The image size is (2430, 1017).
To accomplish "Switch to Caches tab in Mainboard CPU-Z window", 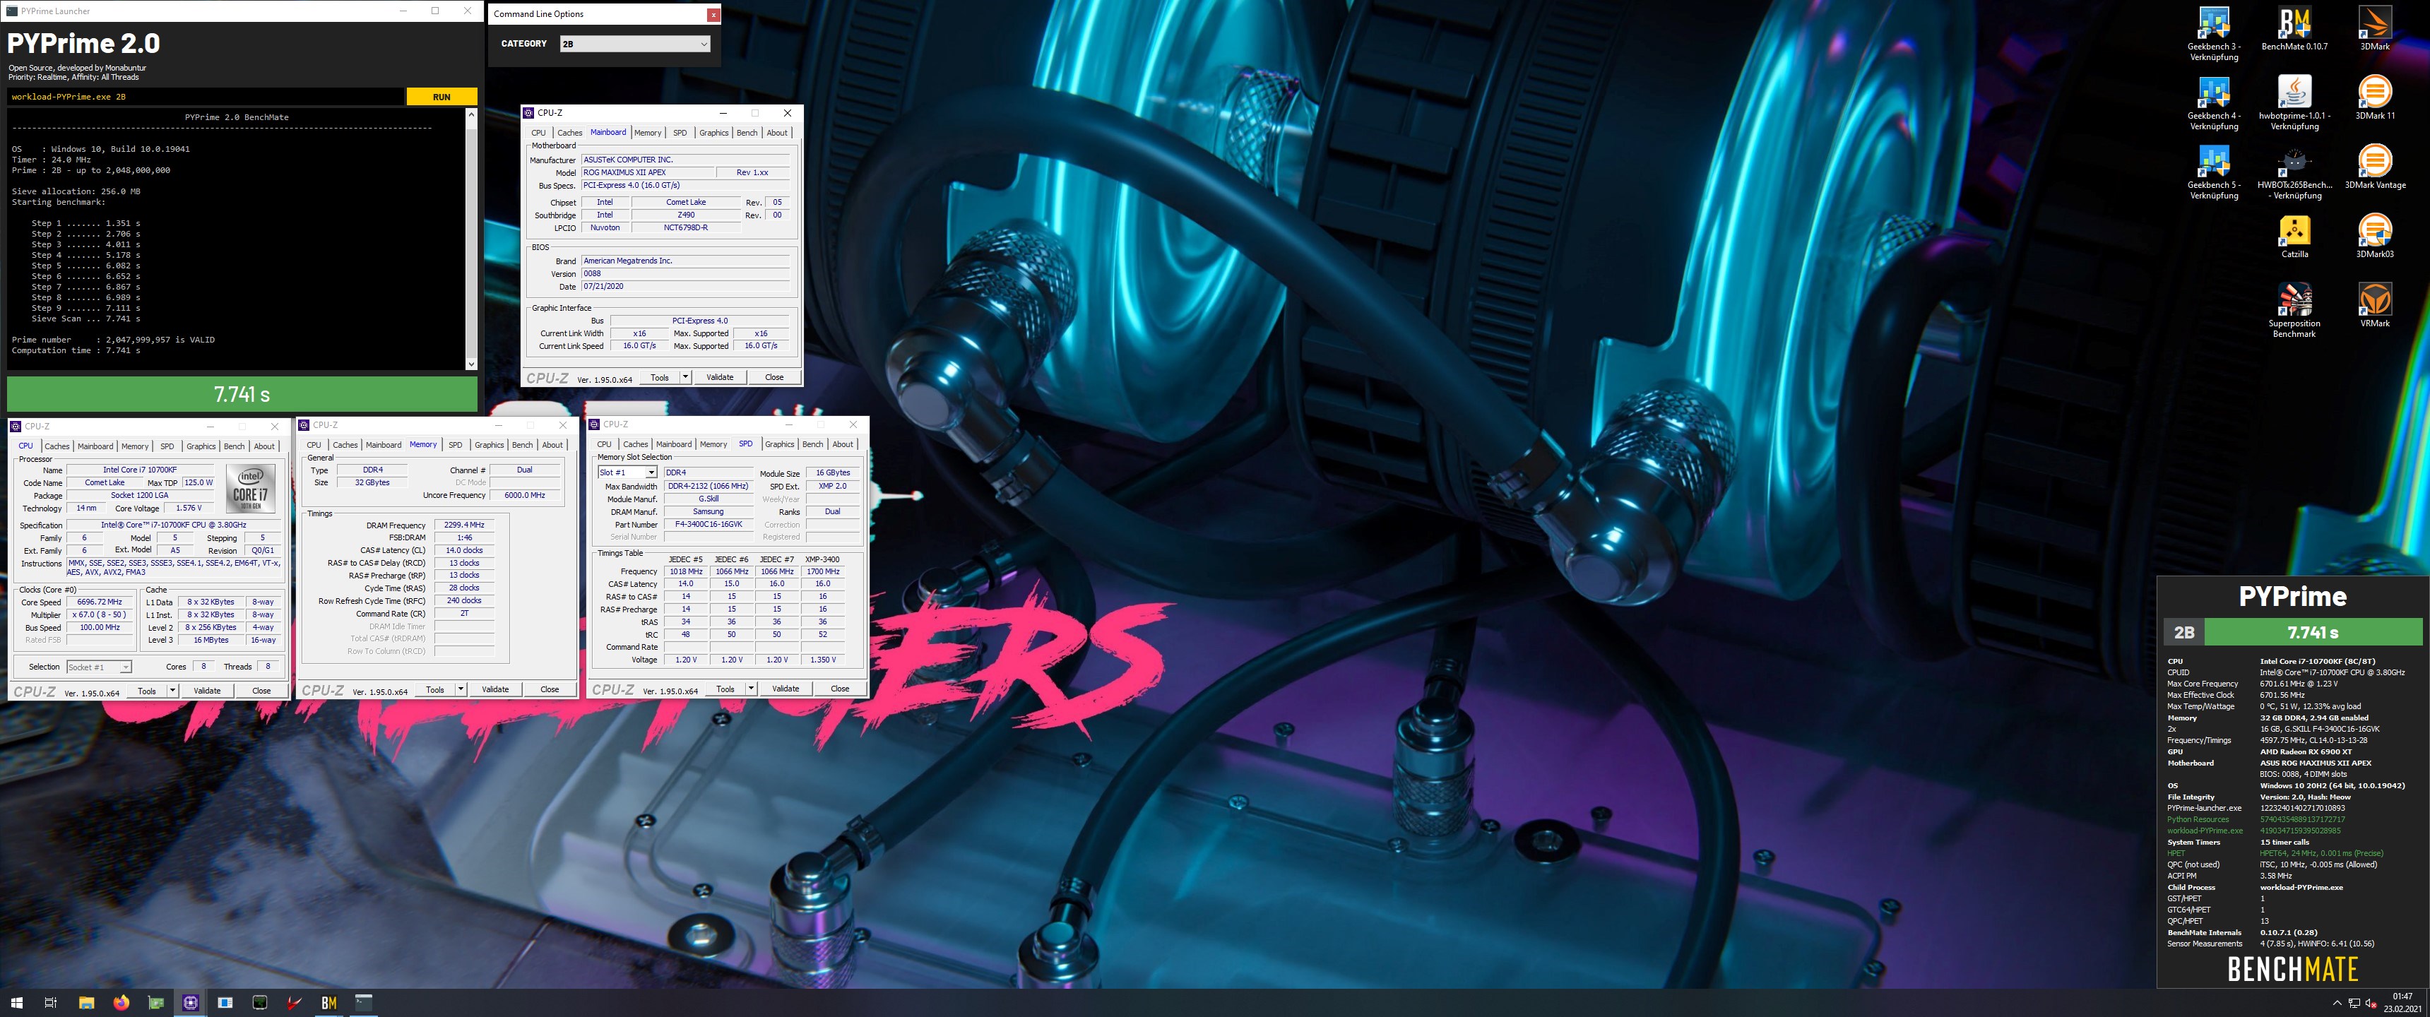I will [570, 133].
